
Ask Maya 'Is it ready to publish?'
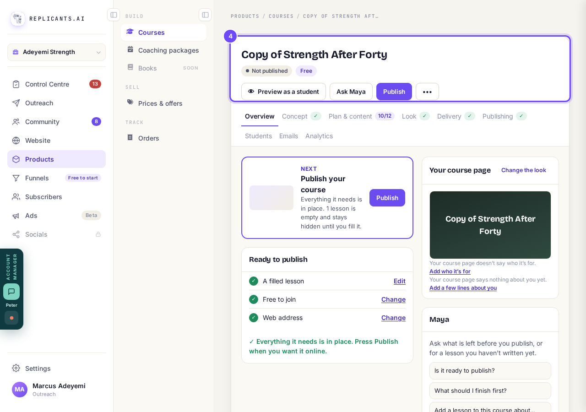(x=490, y=371)
